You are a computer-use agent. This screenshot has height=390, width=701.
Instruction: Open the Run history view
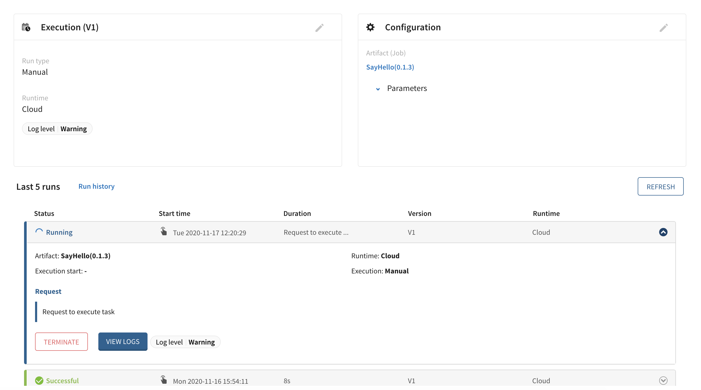[96, 186]
